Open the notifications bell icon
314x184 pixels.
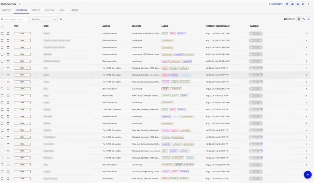point(303,4)
